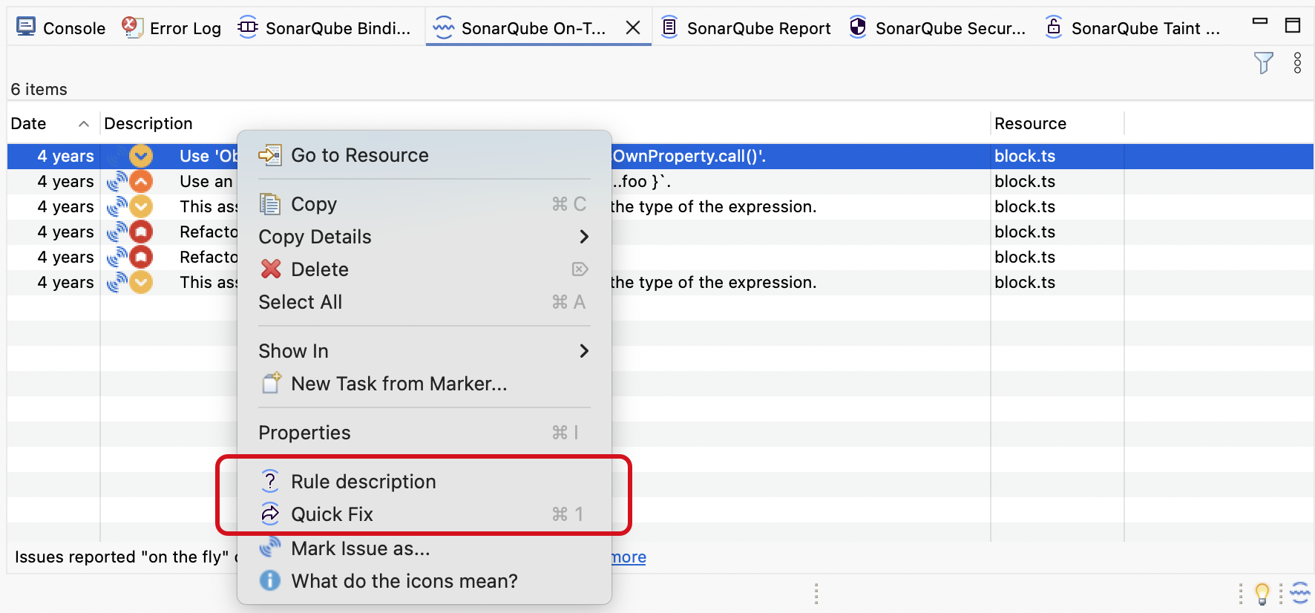The height and width of the screenshot is (613, 1315).
Task: Open the Error Log tab
Action: click(x=172, y=28)
